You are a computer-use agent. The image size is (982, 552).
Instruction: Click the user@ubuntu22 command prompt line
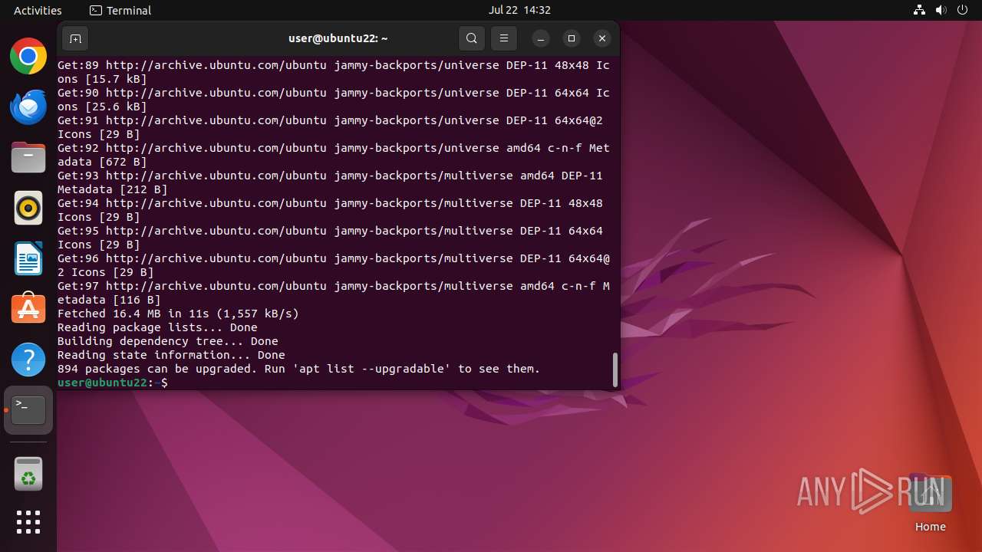pos(113,383)
